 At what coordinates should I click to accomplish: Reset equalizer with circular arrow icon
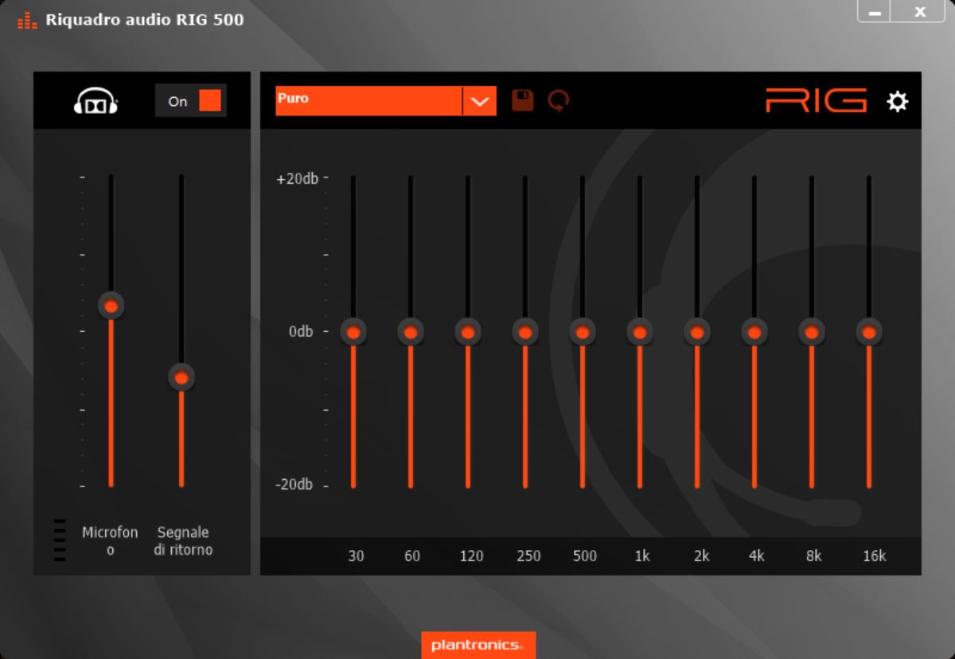559,101
